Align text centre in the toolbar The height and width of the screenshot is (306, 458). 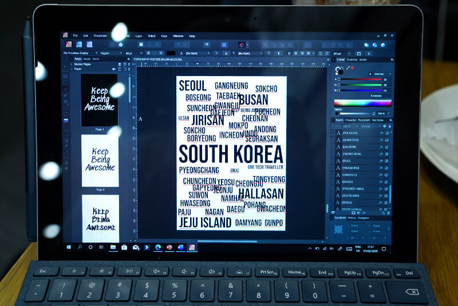click(296, 53)
